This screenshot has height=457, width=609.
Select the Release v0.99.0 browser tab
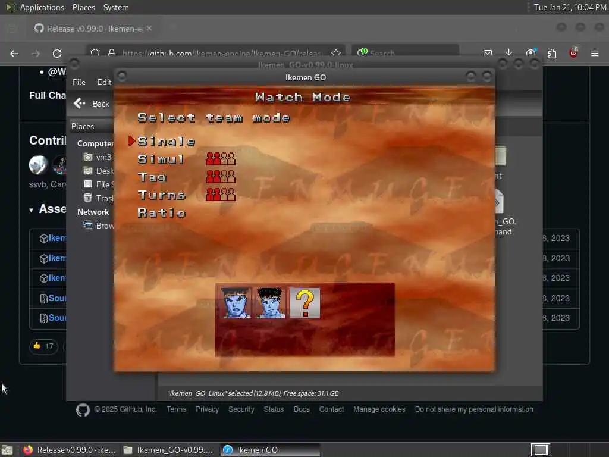tap(93, 29)
